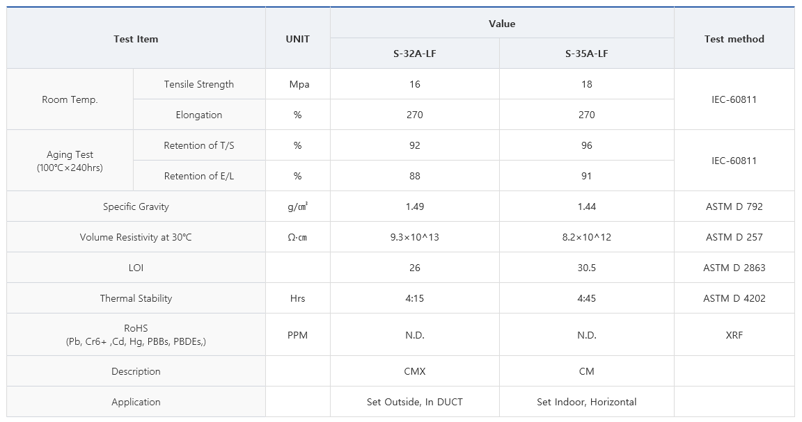Select the Retention of T/S cell
This screenshot has width=802, height=422.
[x=199, y=145]
